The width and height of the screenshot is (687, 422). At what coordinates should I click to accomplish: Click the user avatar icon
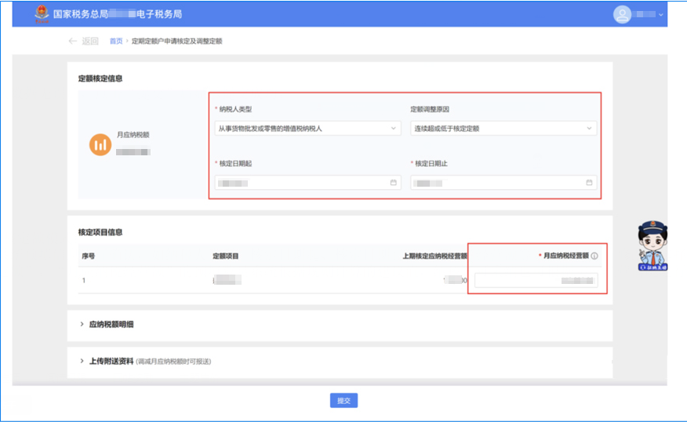[x=623, y=15]
